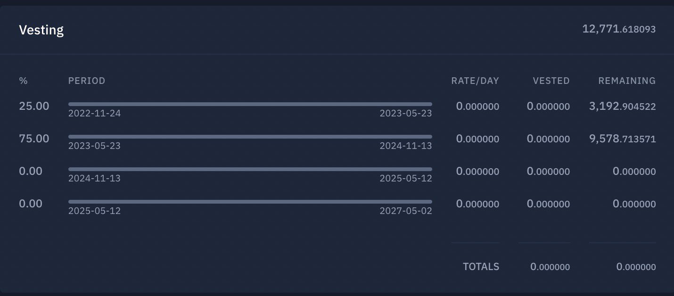Viewport: 674px width, 296px height.
Task: Select the REMAINING column header
Action: [627, 81]
